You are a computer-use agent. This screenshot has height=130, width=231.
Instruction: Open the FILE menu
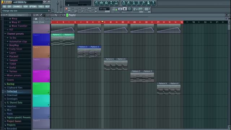[4, 6]
